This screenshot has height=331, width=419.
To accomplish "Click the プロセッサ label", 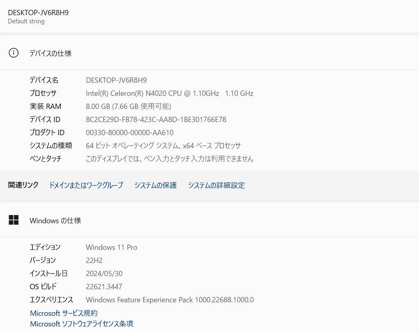I will [43, 93].
